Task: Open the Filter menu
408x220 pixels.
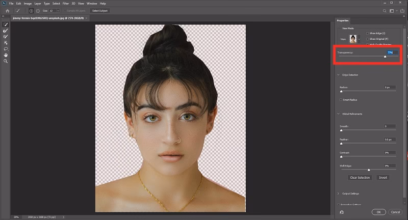Action: [66, 3]
